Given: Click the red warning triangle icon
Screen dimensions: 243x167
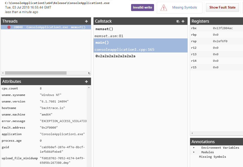Looking at the screenshot, I should click(x=164, y=8).
